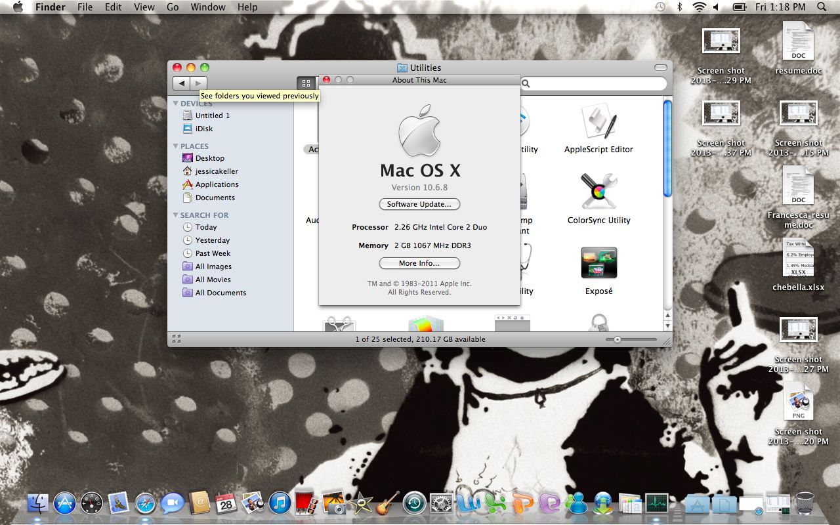Launch iTunes from the Dock
The image size is (840, 525).
[x=280, y=503]
